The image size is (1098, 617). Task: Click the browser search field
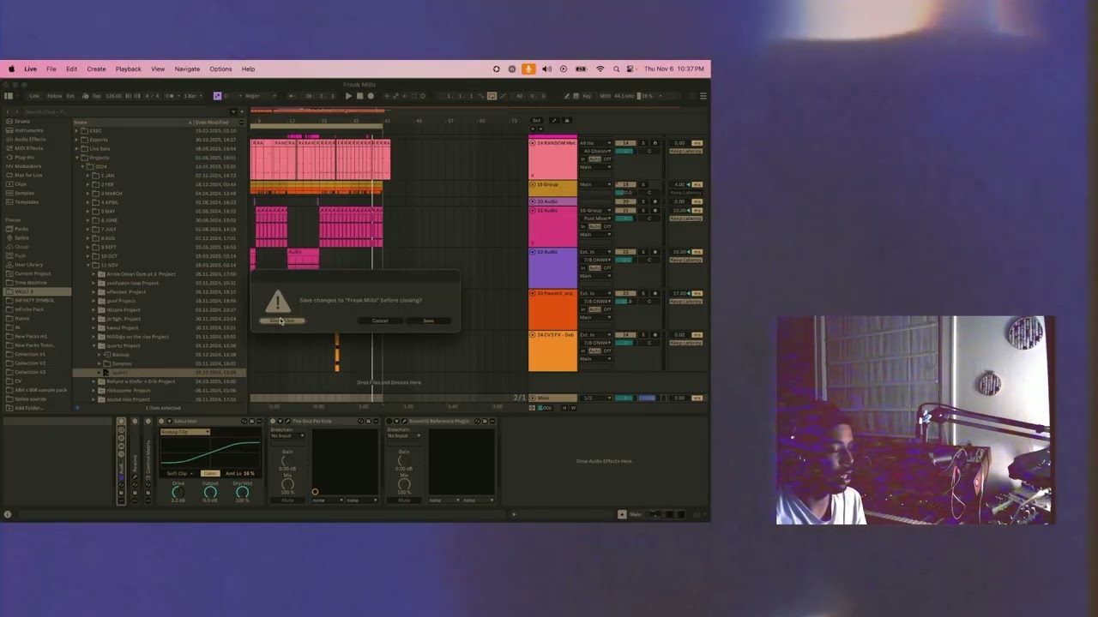124,111
